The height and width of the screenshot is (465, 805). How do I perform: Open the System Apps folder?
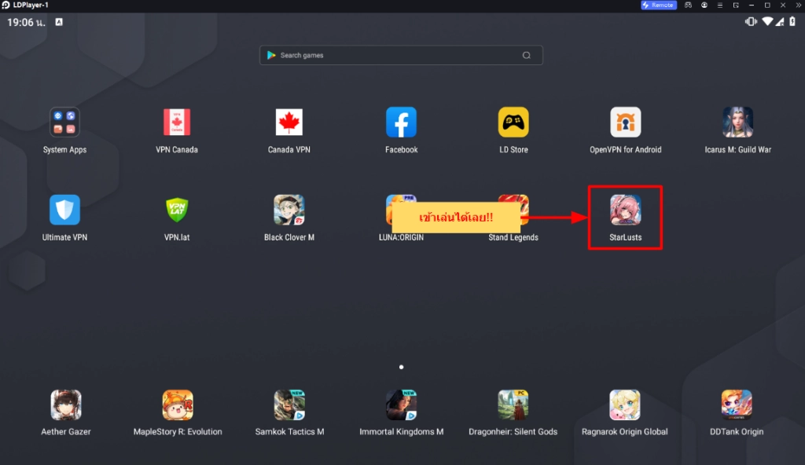click(64, 123)
